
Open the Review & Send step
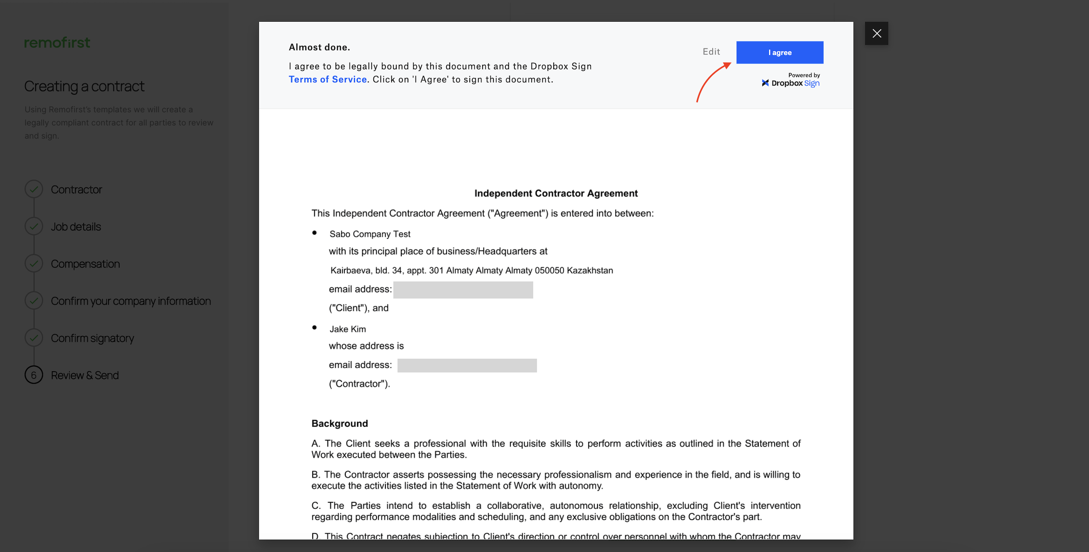(85, 375)
